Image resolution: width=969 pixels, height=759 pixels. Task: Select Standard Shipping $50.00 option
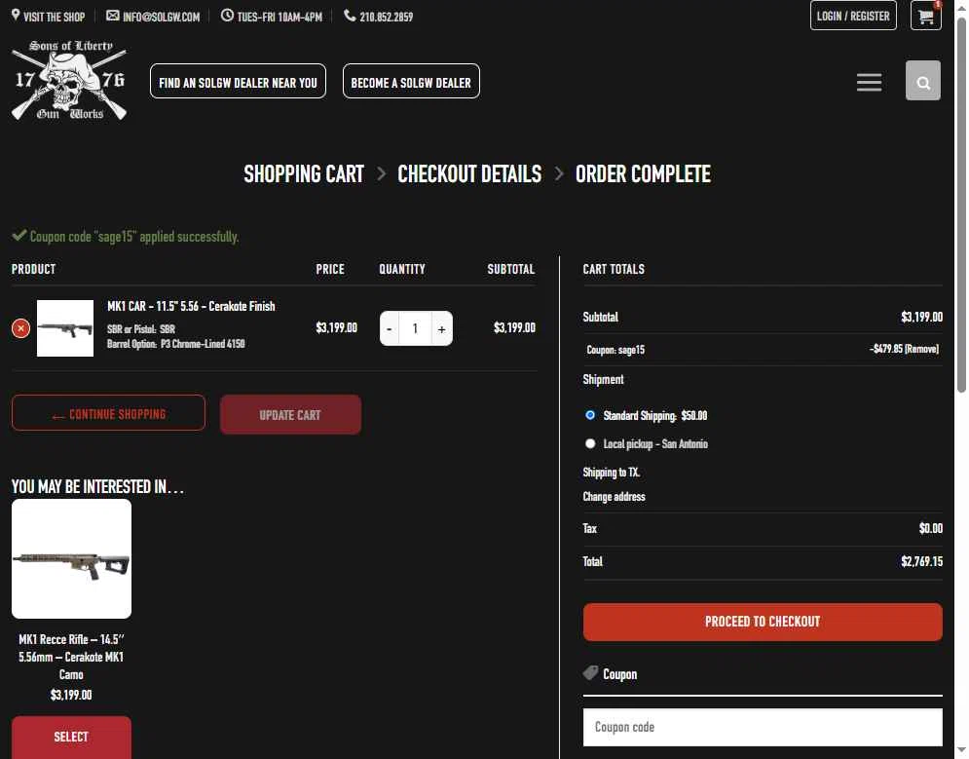[590, 415]
